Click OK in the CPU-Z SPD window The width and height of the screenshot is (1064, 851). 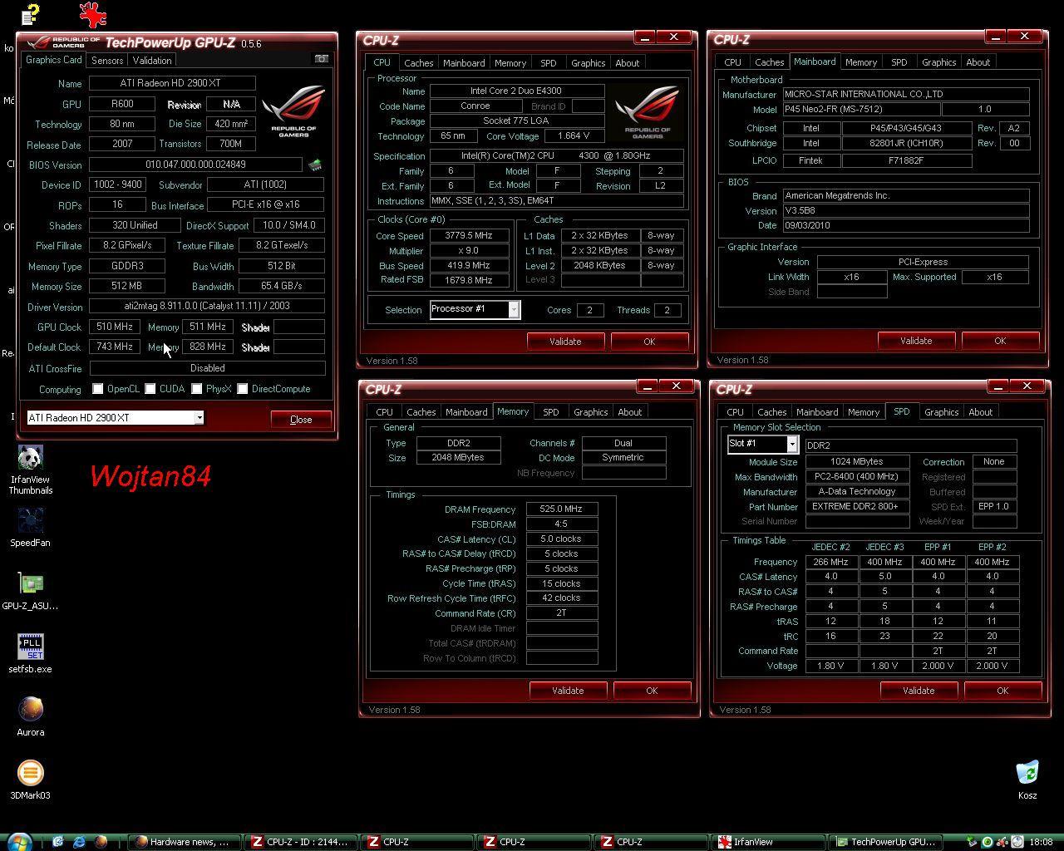(1002, 691)
